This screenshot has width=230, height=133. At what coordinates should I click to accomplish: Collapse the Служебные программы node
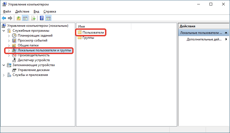(4, 31)
